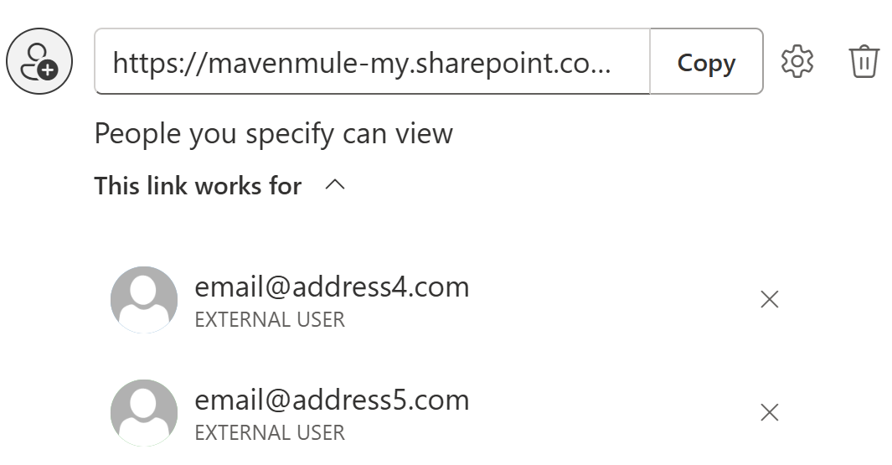This screenshot has height=465, width=892.
Task: Delete the sharing link with trash icon
Action: (x=864, y=62)
